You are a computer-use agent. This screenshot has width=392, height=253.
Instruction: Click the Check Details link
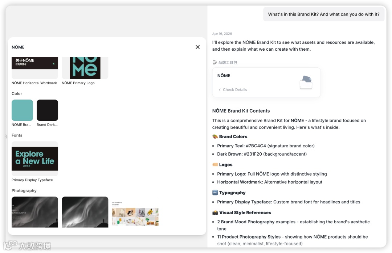tap(235, 90)
